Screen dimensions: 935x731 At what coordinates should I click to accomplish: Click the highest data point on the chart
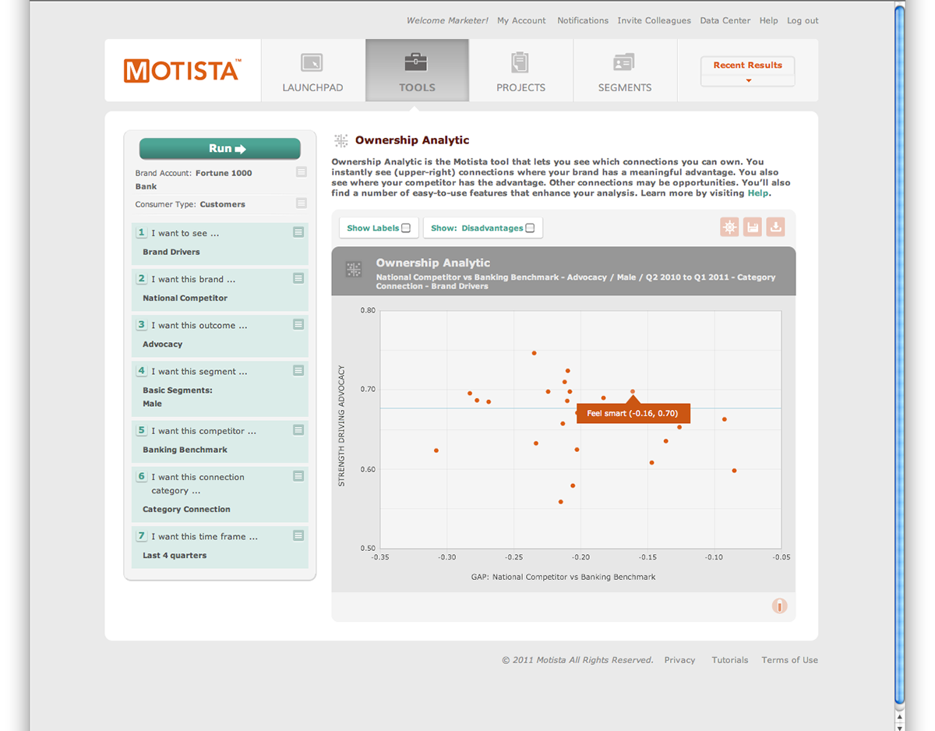click(534, 353)
